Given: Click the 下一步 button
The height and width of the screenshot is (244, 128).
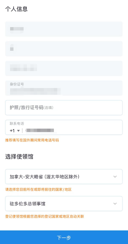Looking at the screenshot, I should click(x=64, y=237).
